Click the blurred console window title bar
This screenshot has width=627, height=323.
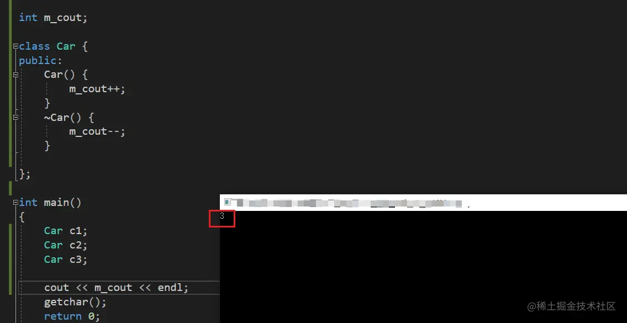(423, 203)
